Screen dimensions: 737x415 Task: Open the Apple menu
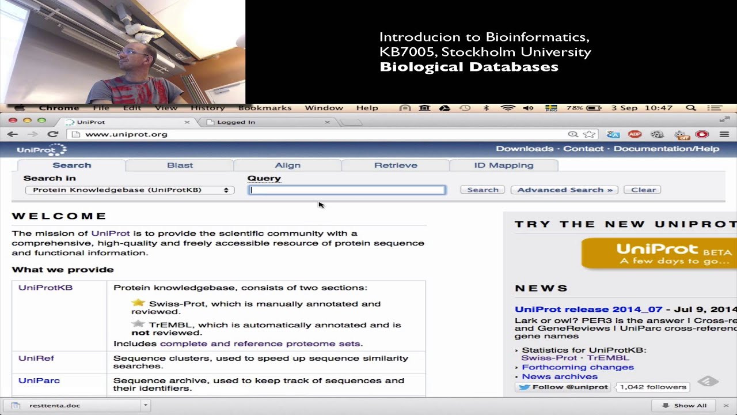point(20,108)
